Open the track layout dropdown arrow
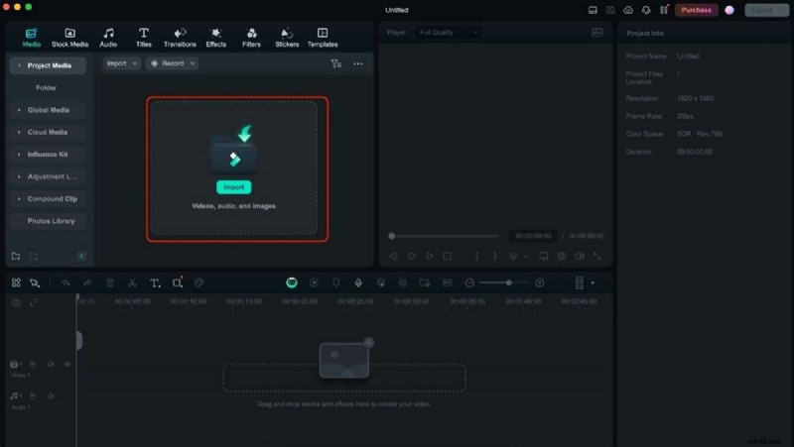The height and width of the screenshot is (447, 794). [593, 283]
